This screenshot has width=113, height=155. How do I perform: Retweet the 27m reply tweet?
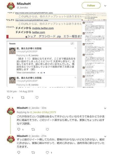[x=33, y=152]
